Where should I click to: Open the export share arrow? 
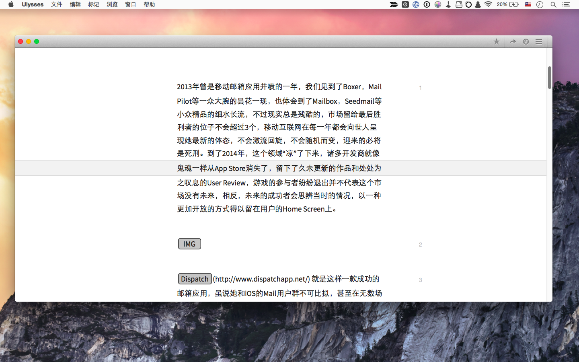point(513,41)
